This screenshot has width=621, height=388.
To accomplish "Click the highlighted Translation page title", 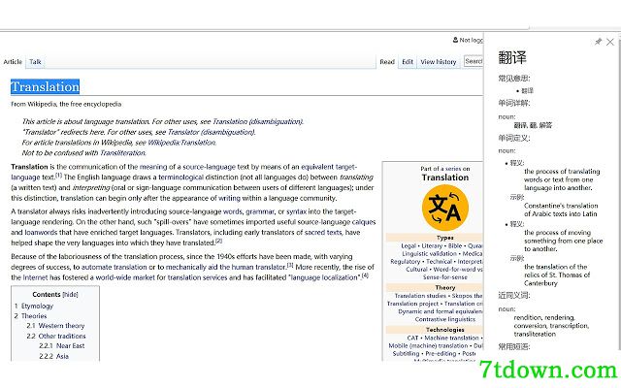I will click(x=46, y=86).
